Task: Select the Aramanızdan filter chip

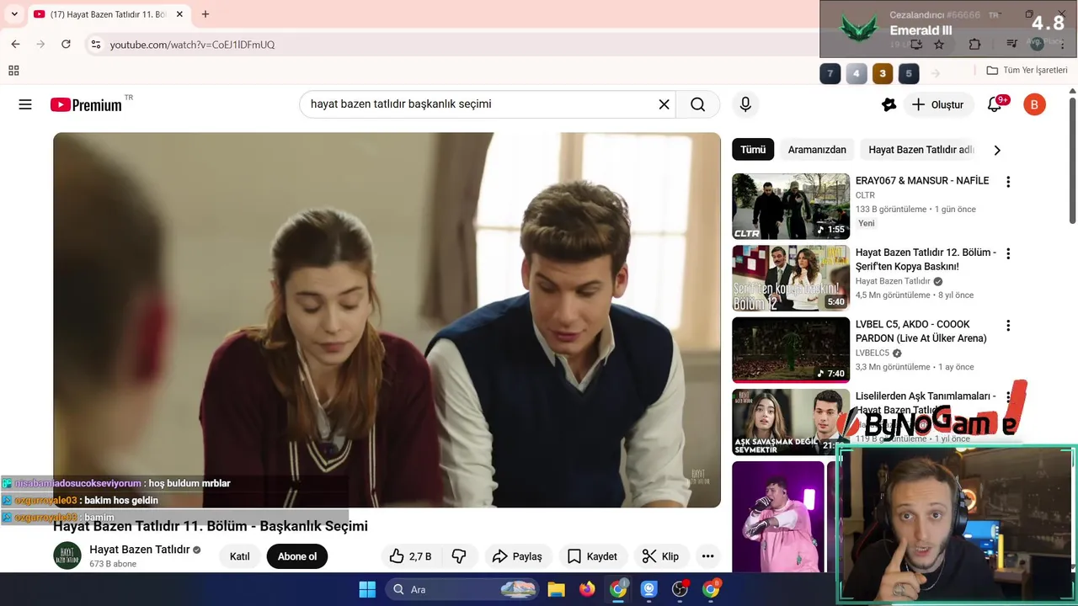Action: click(817, 150)
